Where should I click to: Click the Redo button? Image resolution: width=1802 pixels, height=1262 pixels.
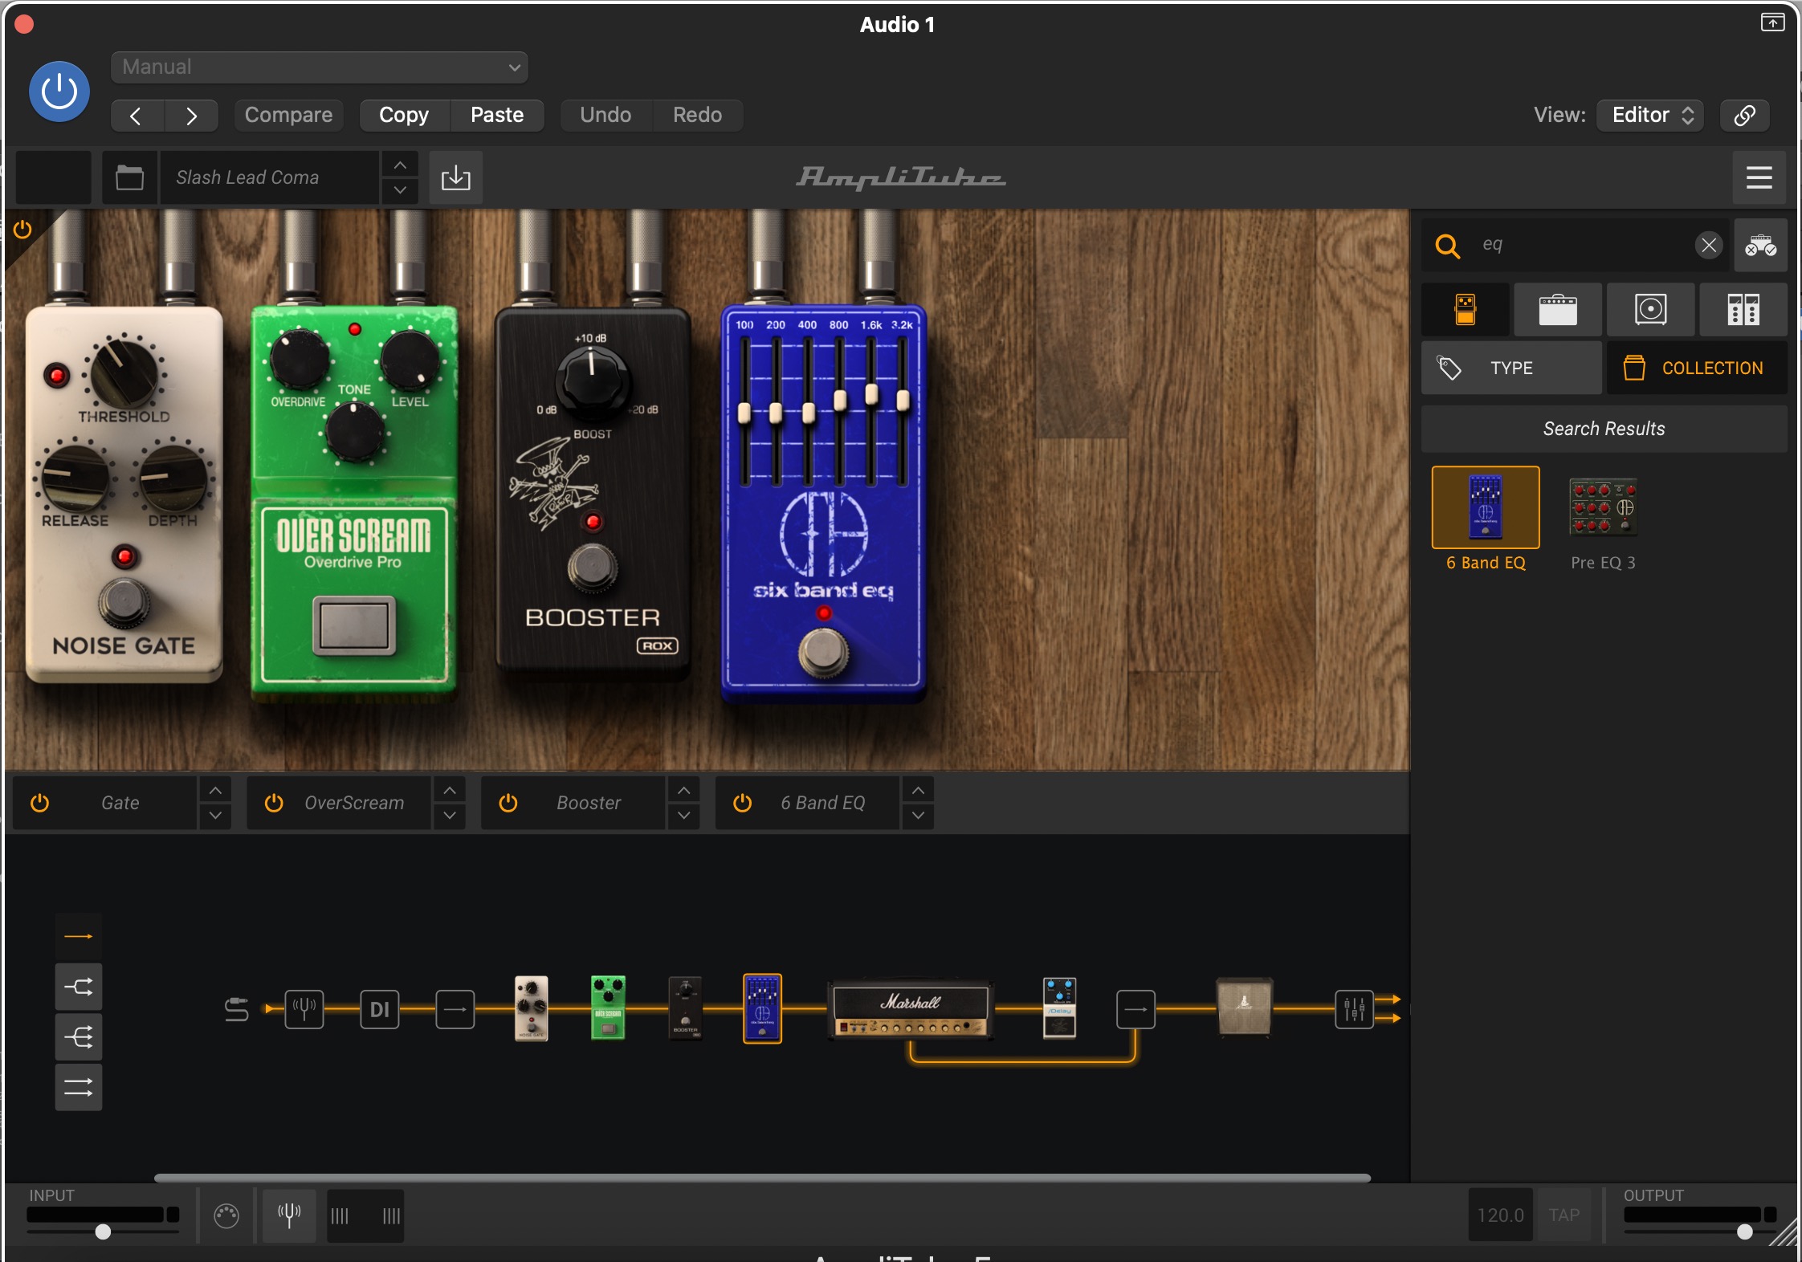(x=697, y=115)
